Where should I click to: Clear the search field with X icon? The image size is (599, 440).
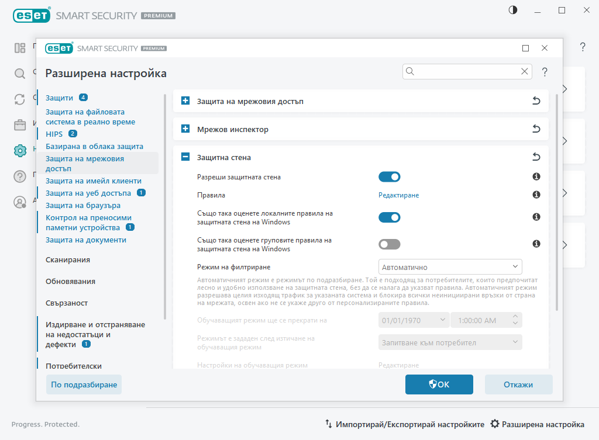coord(524,71)
